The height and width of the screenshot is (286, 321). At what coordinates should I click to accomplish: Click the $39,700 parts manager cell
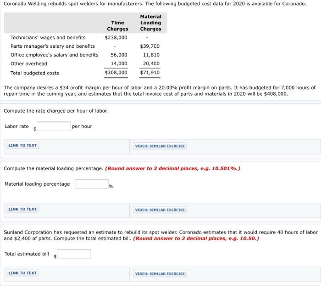[x=149, y=46]
